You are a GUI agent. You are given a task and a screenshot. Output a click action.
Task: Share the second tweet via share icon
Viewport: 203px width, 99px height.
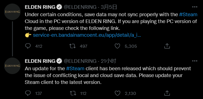(167, 93)
